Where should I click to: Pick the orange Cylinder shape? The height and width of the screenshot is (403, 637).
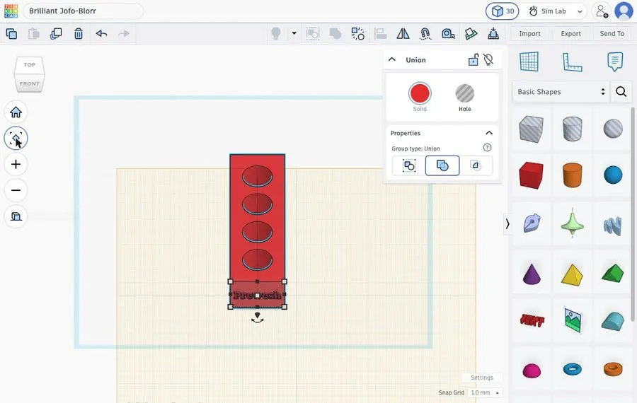572,175
